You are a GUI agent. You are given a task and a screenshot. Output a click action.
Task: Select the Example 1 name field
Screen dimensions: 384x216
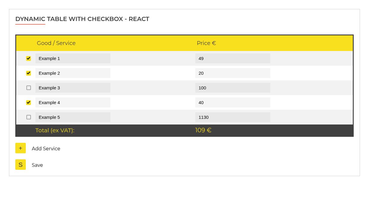[x=73, y=58]
